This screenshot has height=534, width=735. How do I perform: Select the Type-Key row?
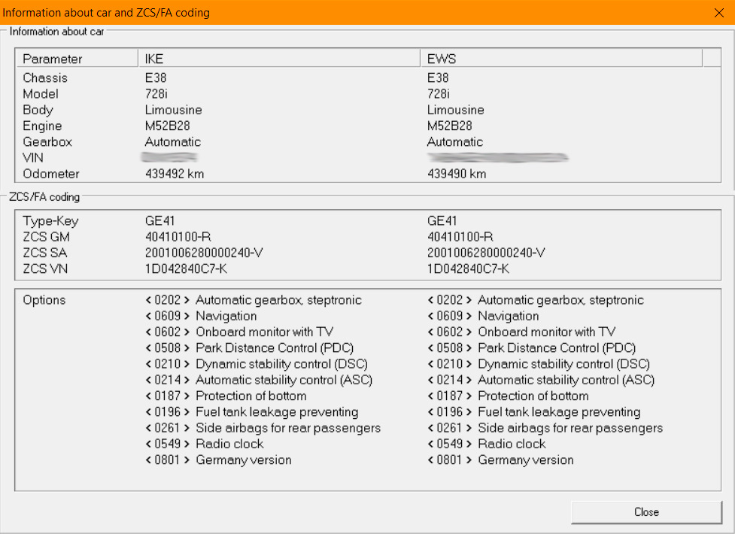pyautogui.click(x=50, y=221)
